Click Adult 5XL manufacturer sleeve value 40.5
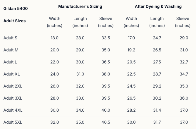 106,122
